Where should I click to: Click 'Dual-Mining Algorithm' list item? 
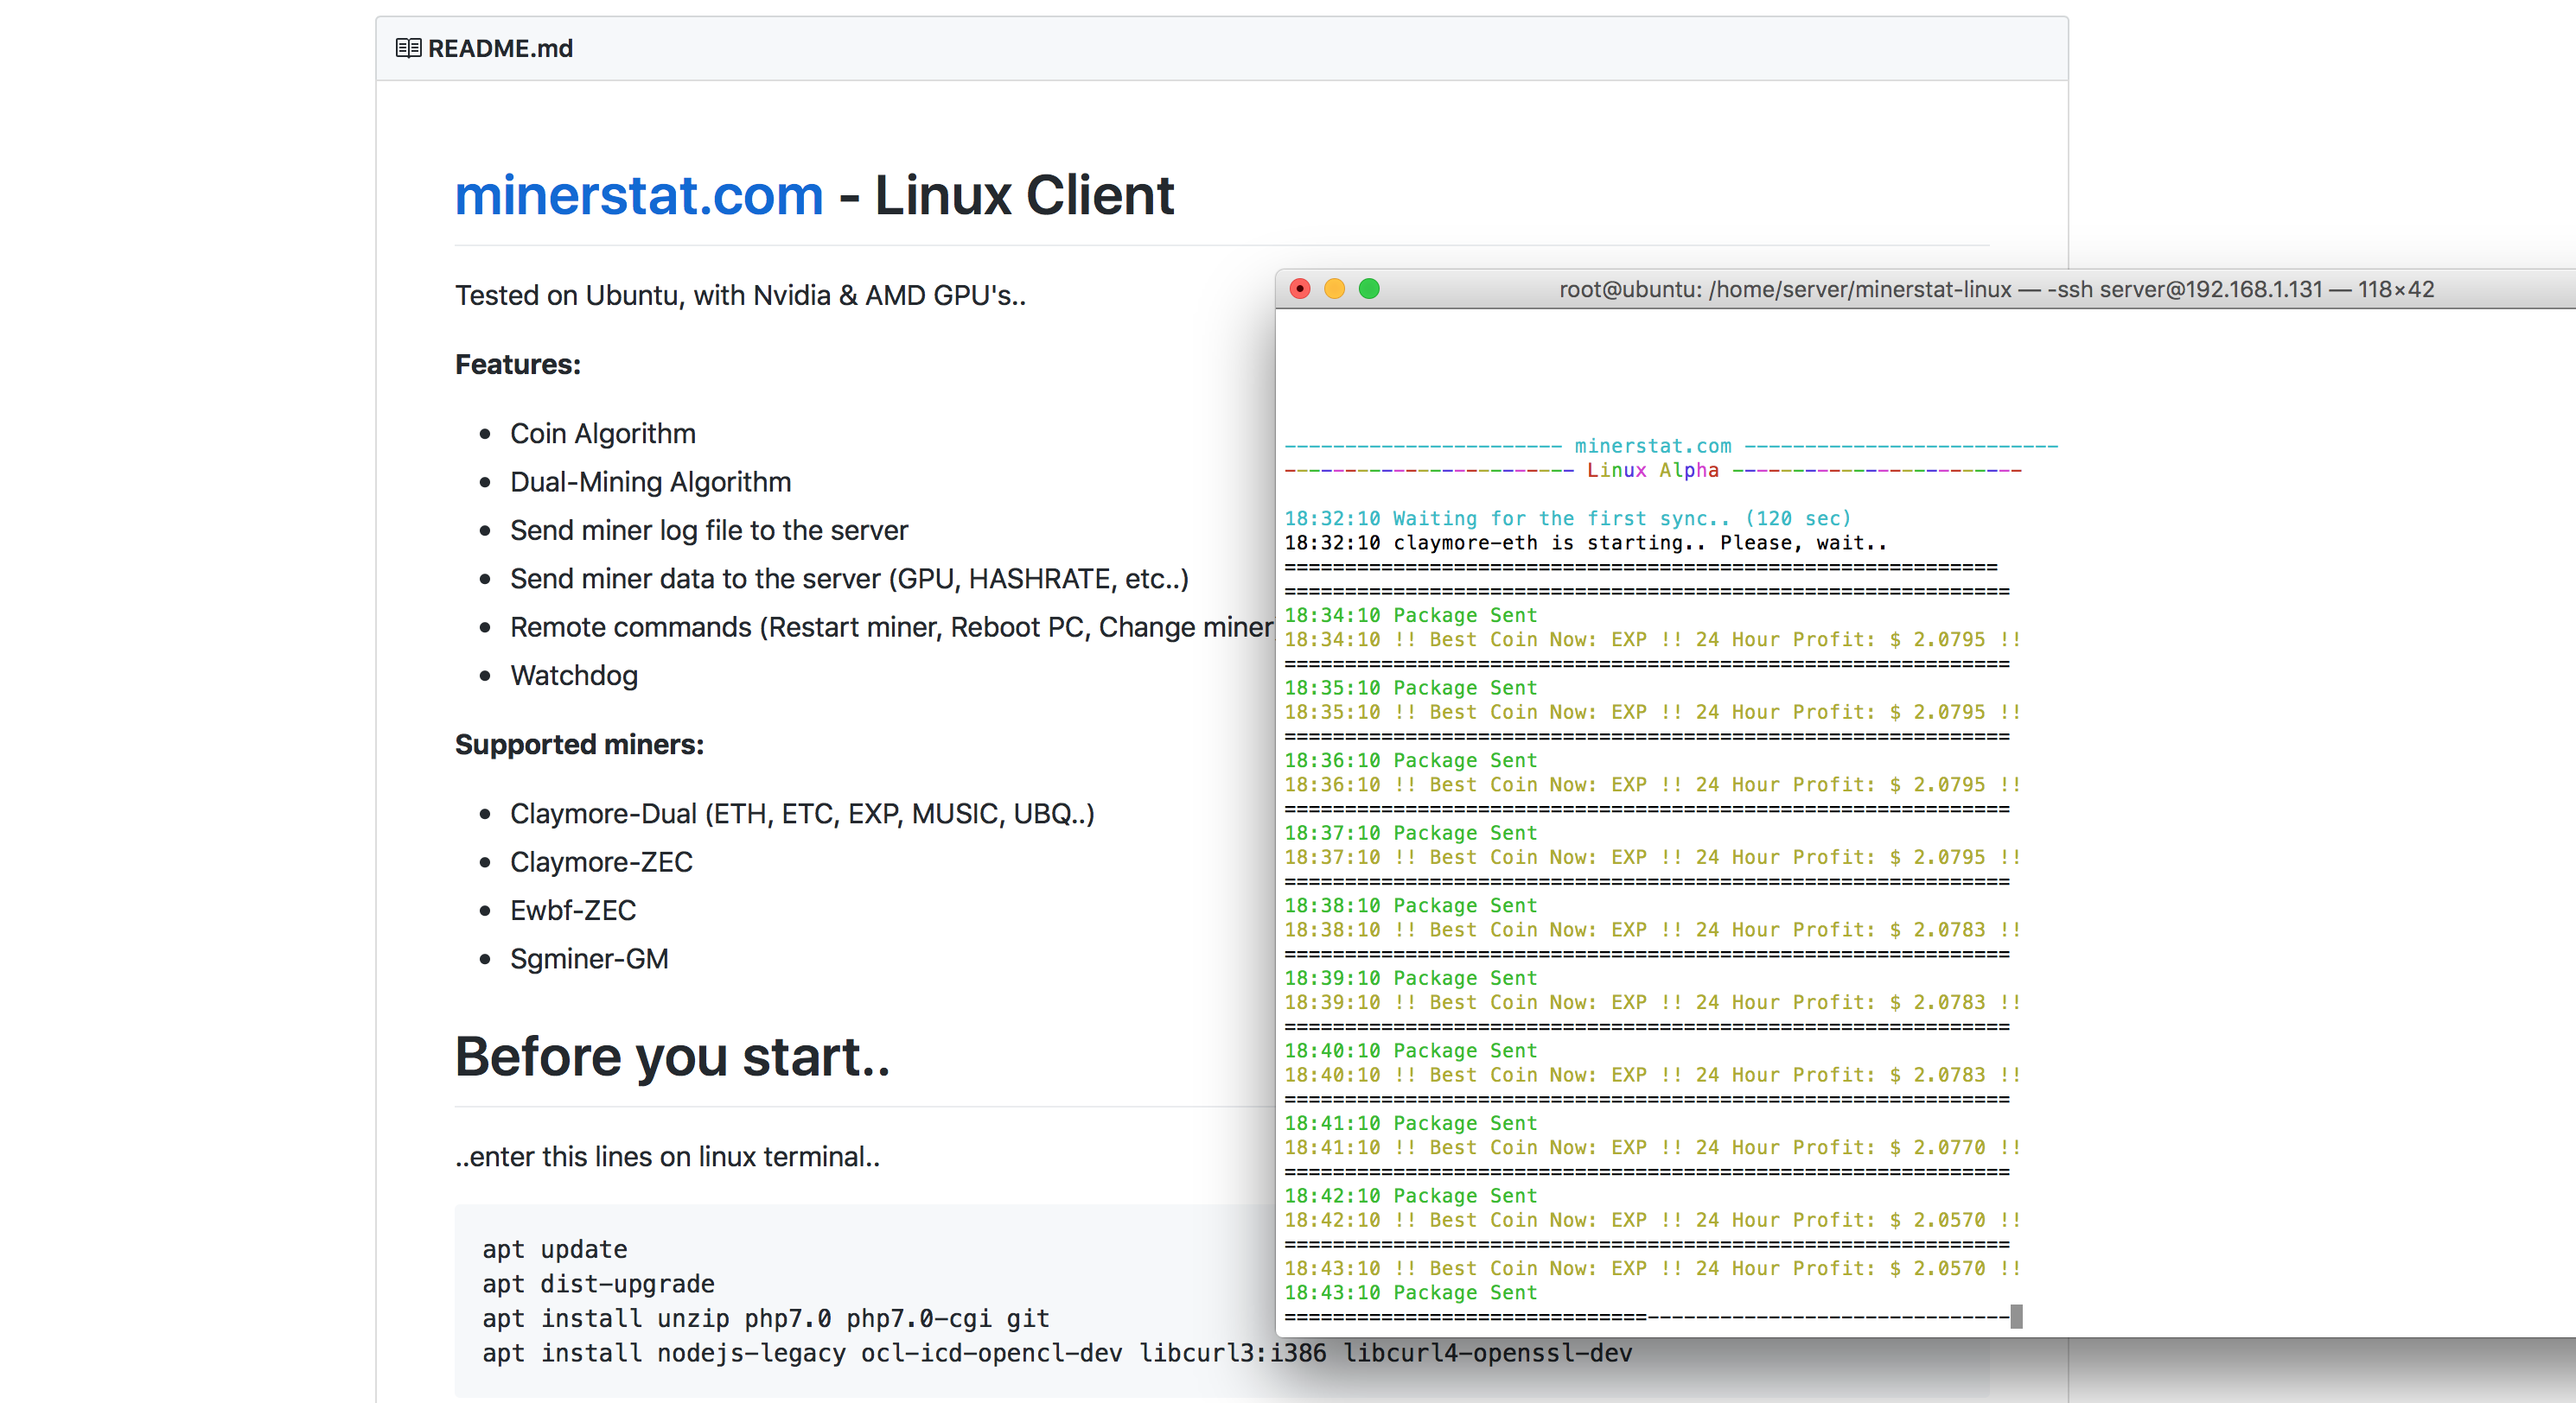650,482
